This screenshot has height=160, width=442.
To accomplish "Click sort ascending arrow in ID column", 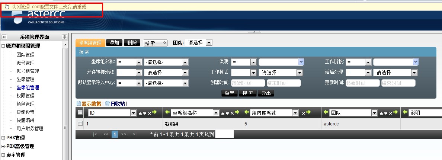I will [140, 113].
